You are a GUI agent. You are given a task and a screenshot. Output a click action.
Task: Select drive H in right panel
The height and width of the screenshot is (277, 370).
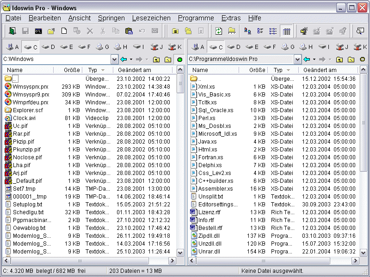(x=306, y=47)
